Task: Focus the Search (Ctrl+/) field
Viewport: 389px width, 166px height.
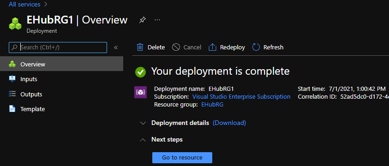Action: tap(58, 47)
